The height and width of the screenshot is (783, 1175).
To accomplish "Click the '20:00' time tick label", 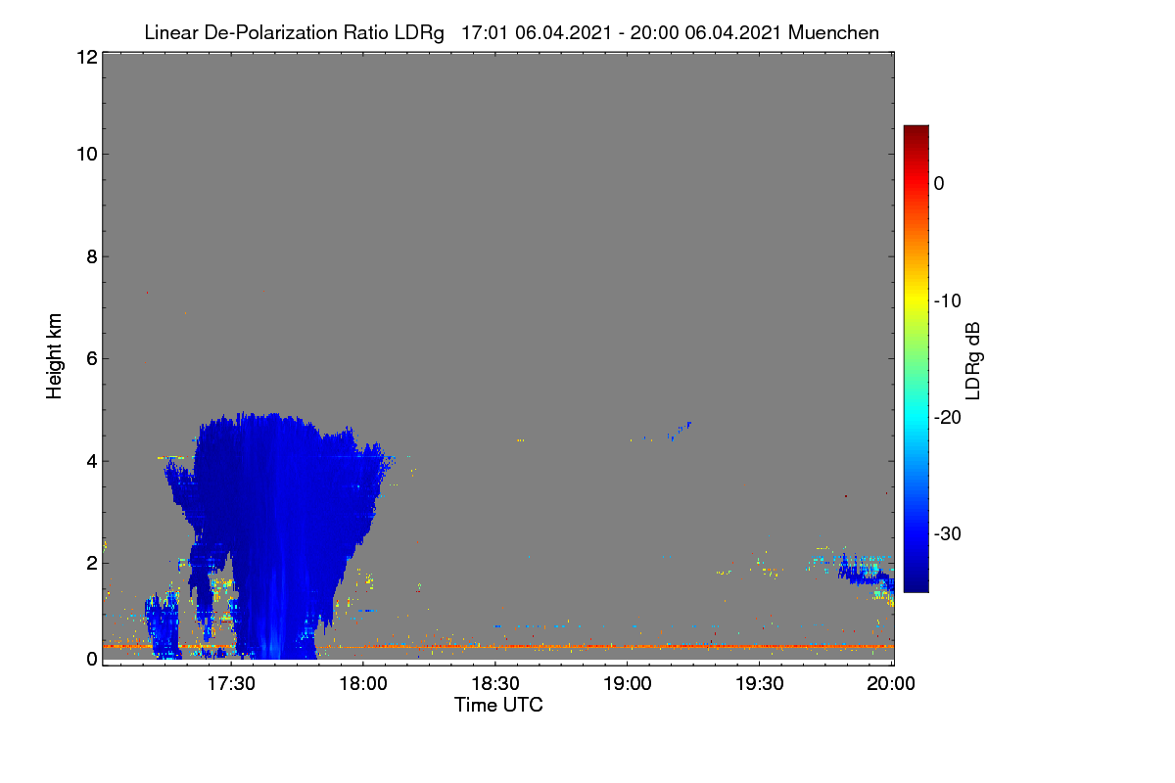I will tap(892, 684).
